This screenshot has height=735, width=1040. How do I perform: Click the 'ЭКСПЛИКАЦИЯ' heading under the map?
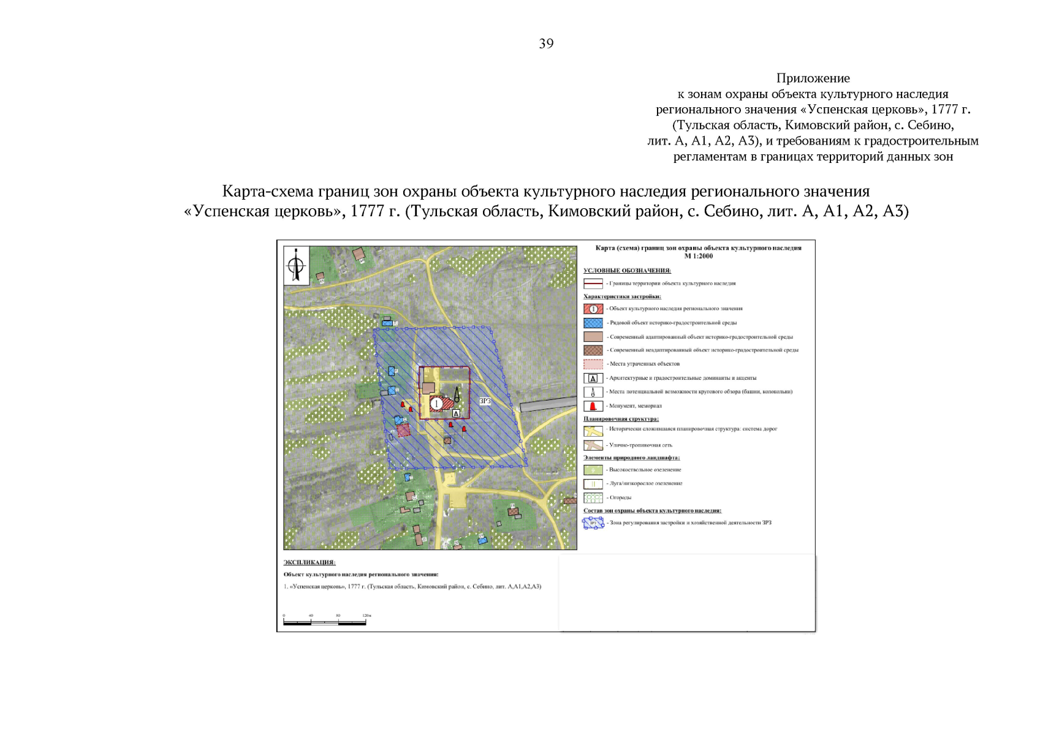point(309,562)
